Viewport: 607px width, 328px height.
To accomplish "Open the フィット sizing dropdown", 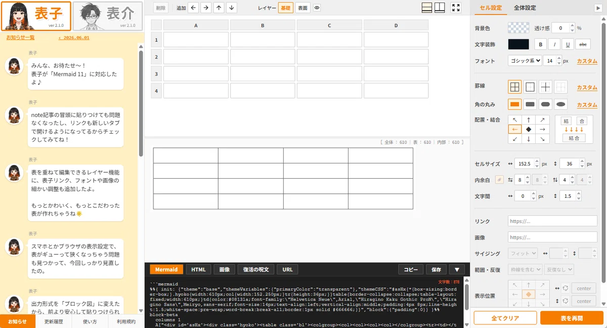I will coord(523,253).
